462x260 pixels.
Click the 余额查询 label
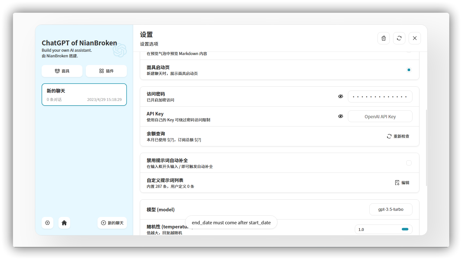tap(156, 134)
